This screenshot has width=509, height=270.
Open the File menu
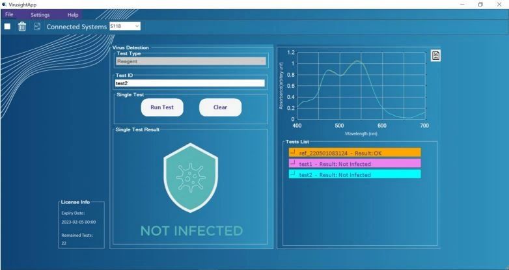pyautogui.click(x=9, y=14)
